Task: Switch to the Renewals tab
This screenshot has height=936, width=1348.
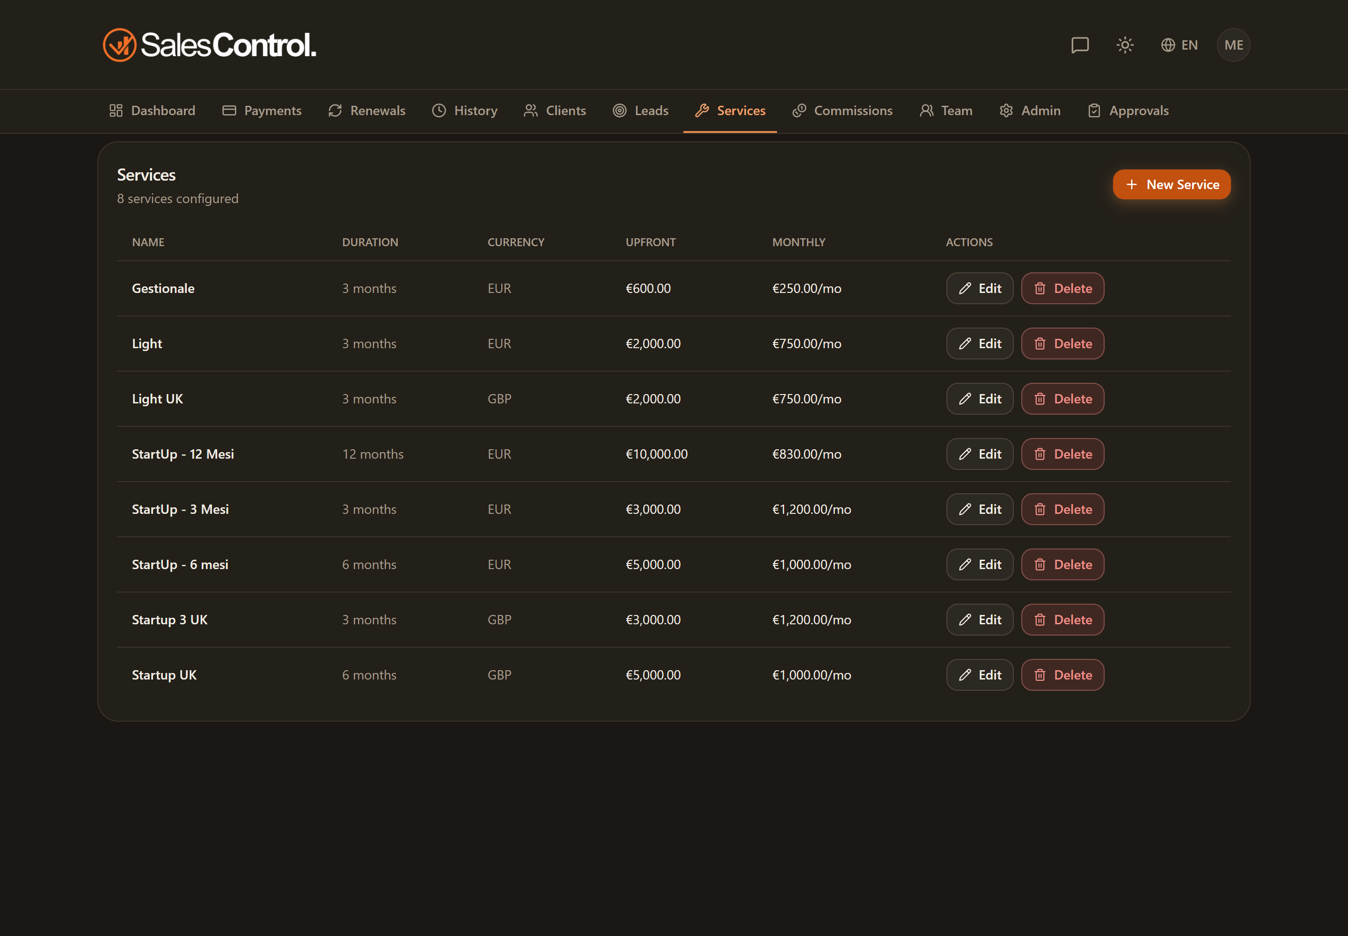Action: (x=366, y=111)
